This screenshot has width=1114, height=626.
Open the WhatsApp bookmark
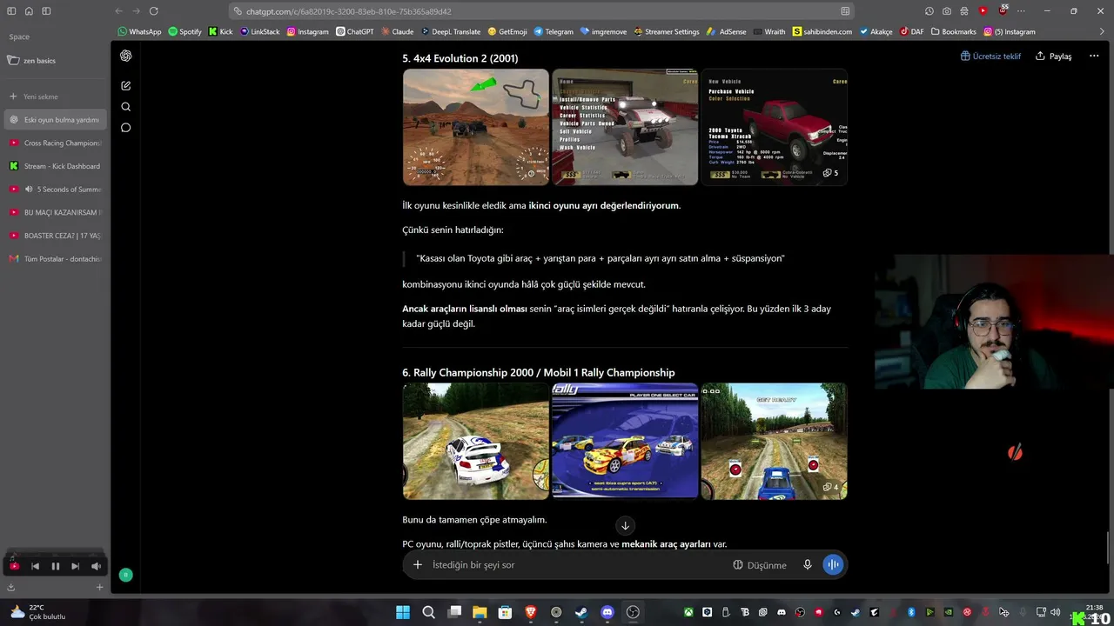[139, 31]
